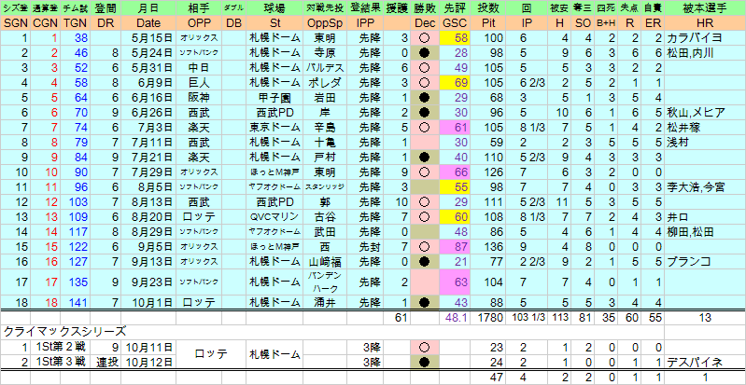Select the 'CGN' column header cell
This screenshot has width=746, height=385.
pos(45,22)
